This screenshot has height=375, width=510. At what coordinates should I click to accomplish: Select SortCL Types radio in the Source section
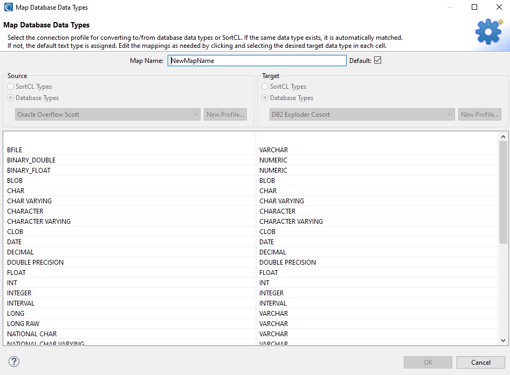tap(11, 86)
